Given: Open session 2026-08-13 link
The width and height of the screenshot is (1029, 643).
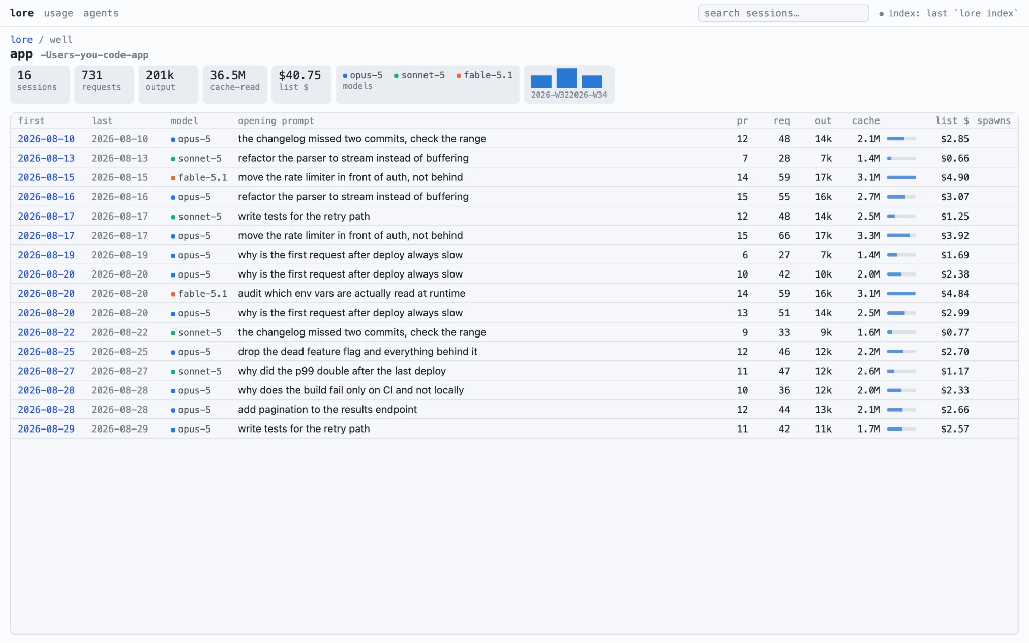Looking at the screenshot, I should [x=46, y=158].
